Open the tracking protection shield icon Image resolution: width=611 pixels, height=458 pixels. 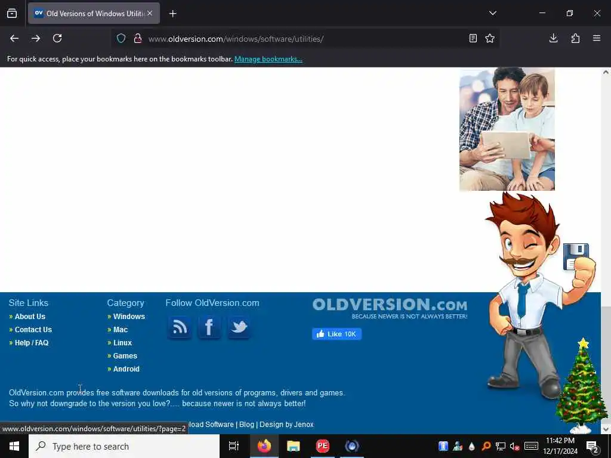coord(121,39)
